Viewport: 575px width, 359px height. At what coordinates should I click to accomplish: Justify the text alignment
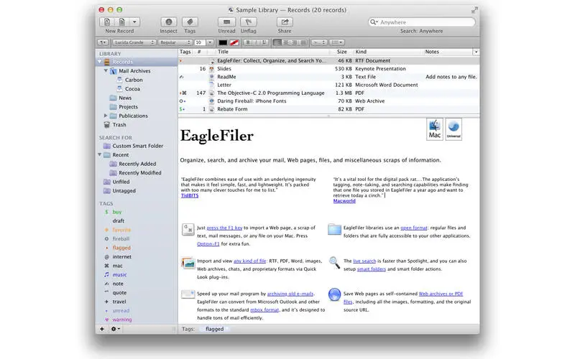[303, 42]
